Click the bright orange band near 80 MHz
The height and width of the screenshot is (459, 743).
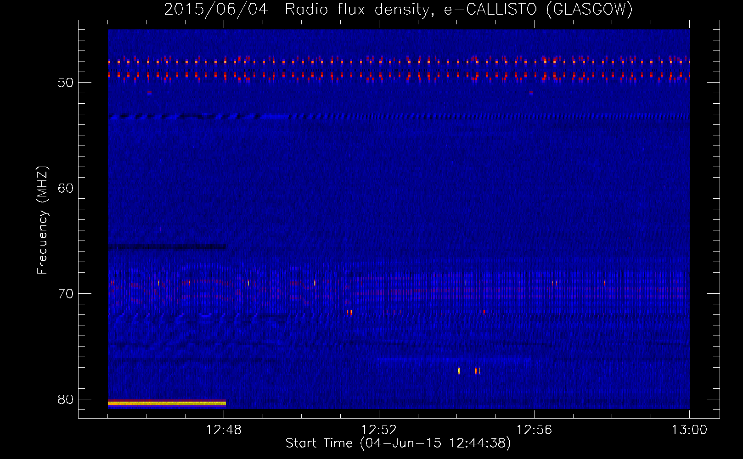167,403
